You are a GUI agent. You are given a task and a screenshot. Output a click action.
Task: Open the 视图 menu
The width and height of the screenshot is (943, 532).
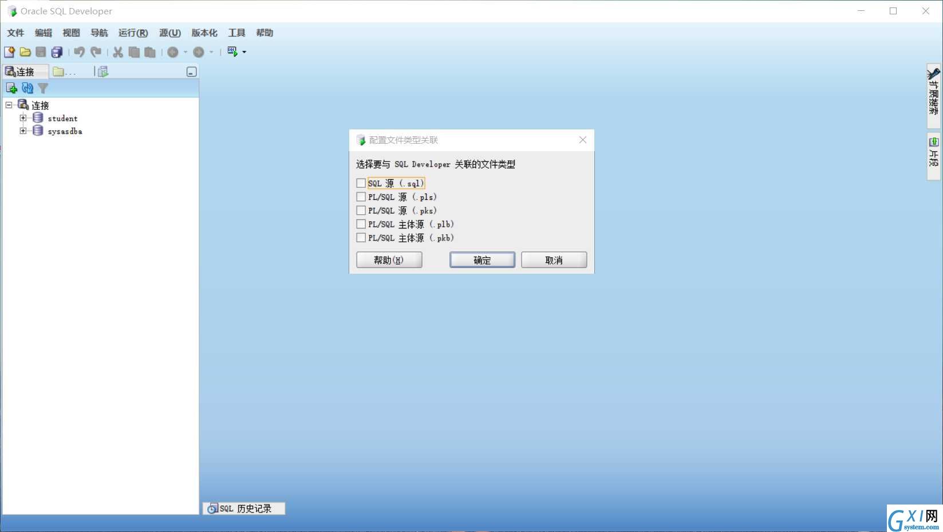point(72,33)
